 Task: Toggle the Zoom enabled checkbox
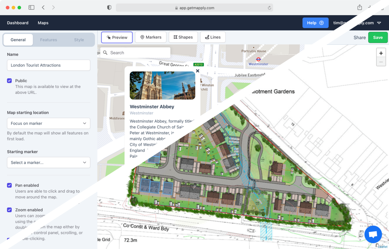click(x=9, y=210)
